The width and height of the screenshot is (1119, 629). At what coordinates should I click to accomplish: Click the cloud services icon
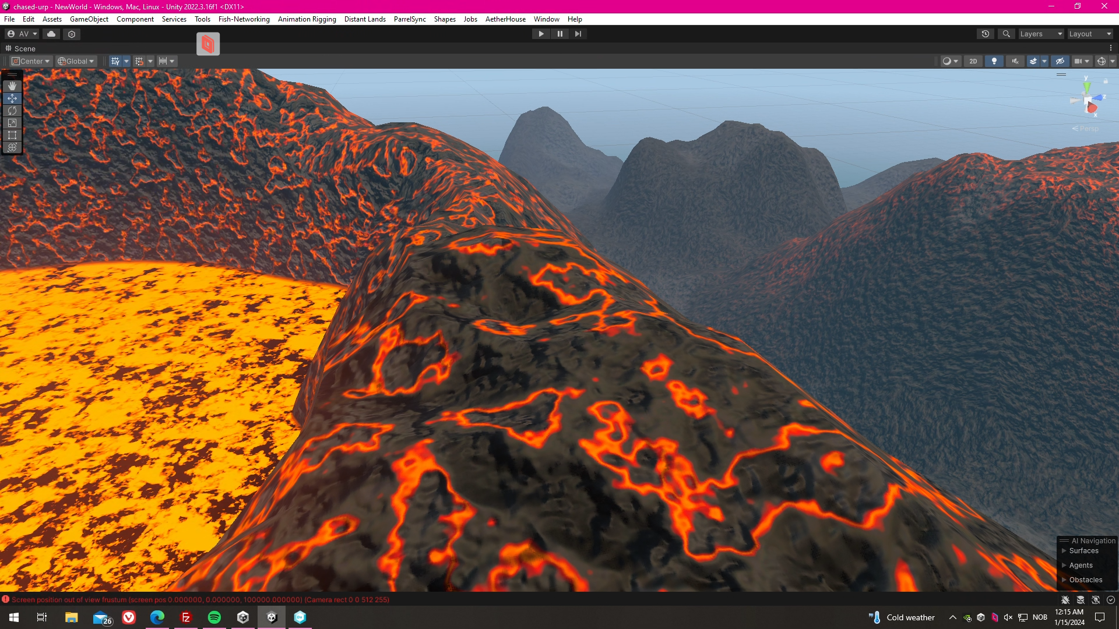click(x=51, y=34)
